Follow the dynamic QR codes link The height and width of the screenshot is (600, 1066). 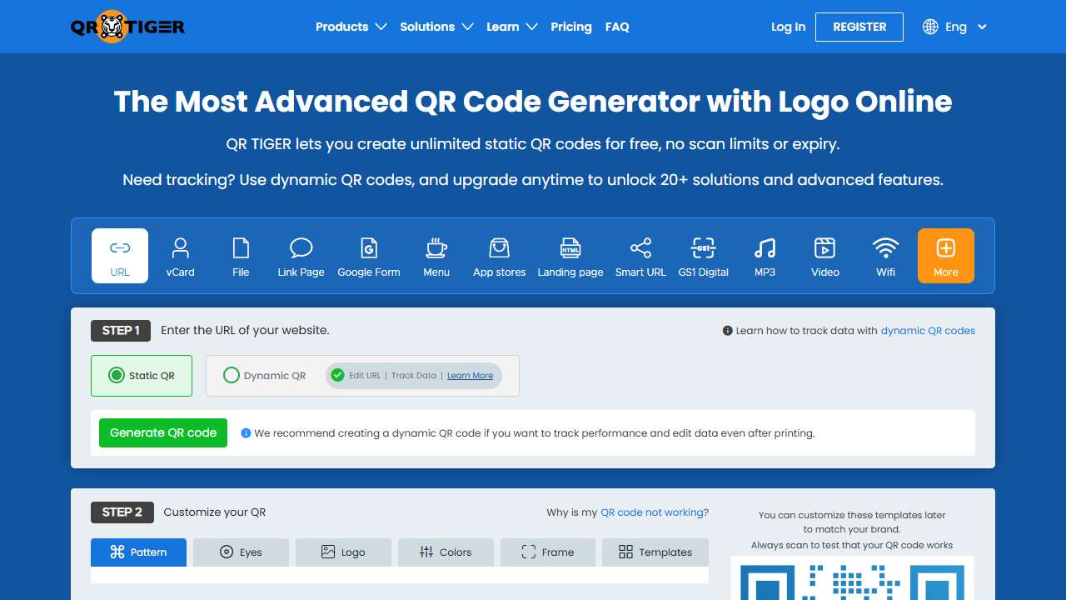[928, 331]
